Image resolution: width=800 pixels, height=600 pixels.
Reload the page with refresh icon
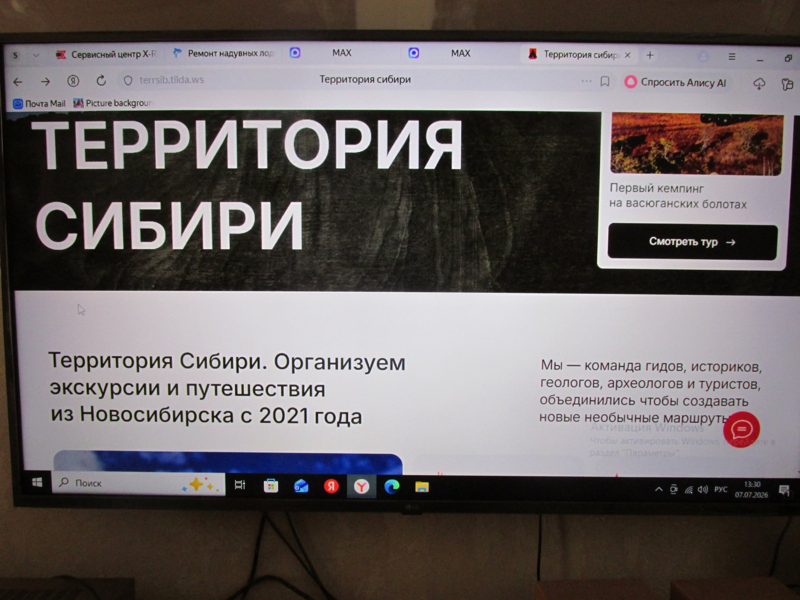[x=101, y=81]
